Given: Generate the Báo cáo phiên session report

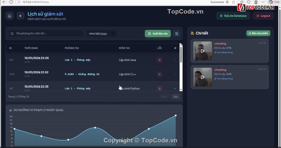Looking at the screenshot, I should pyautogui.click(x=258, y=33).
